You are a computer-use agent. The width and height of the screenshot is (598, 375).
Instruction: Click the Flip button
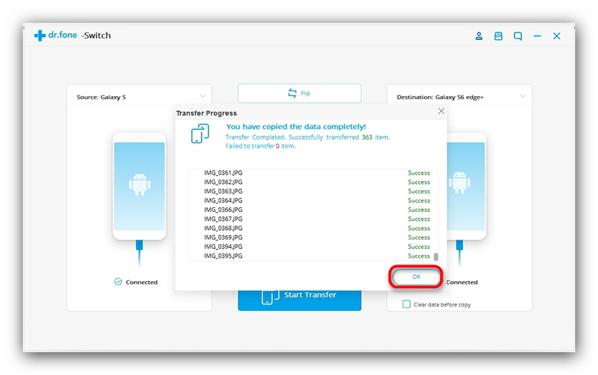[x=299, y=93]
